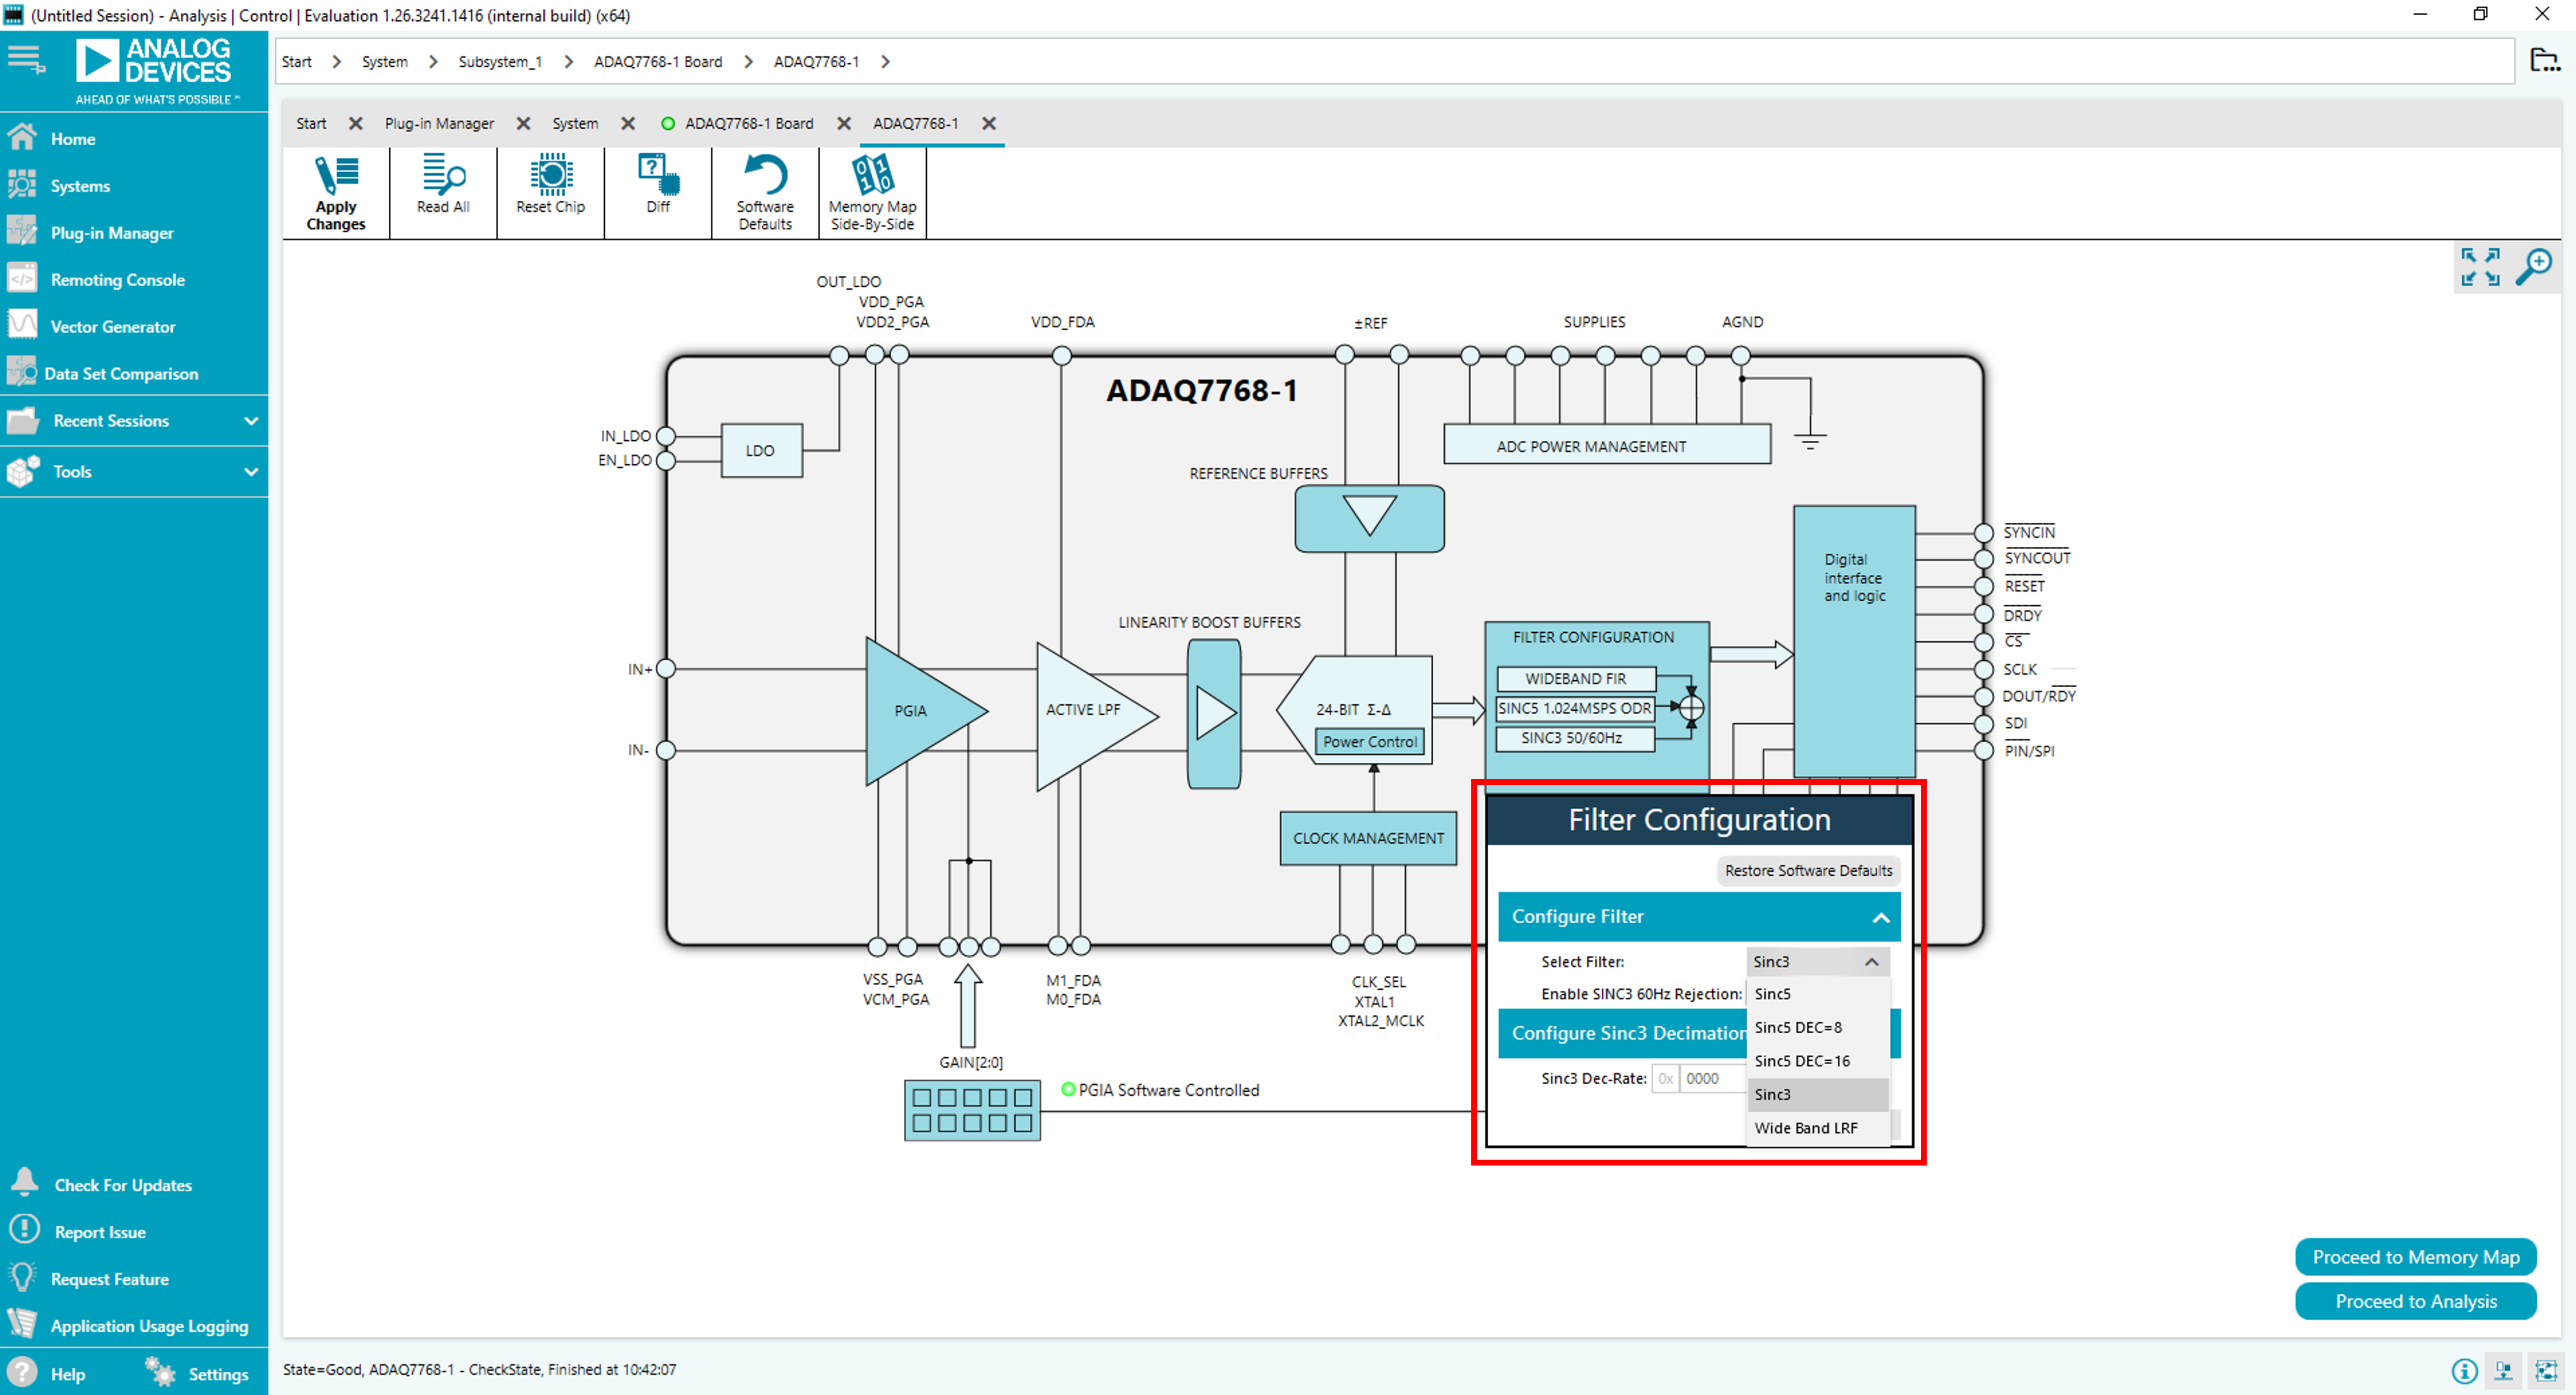
Task: Activate the Reset Chip tool
Action: 550,185
